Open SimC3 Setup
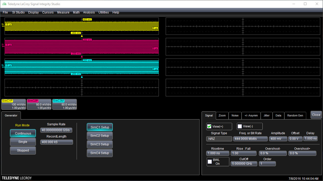323x181 pixels. (x=100, y=144)
